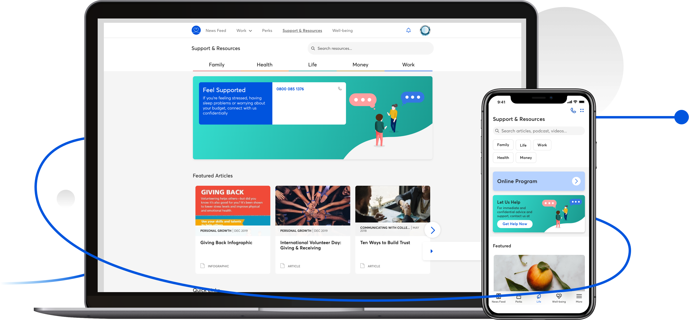This screenshot has width=689, height=320.
Task: Open the four-dot grid menu on phone
Action: tap(582, 110)
